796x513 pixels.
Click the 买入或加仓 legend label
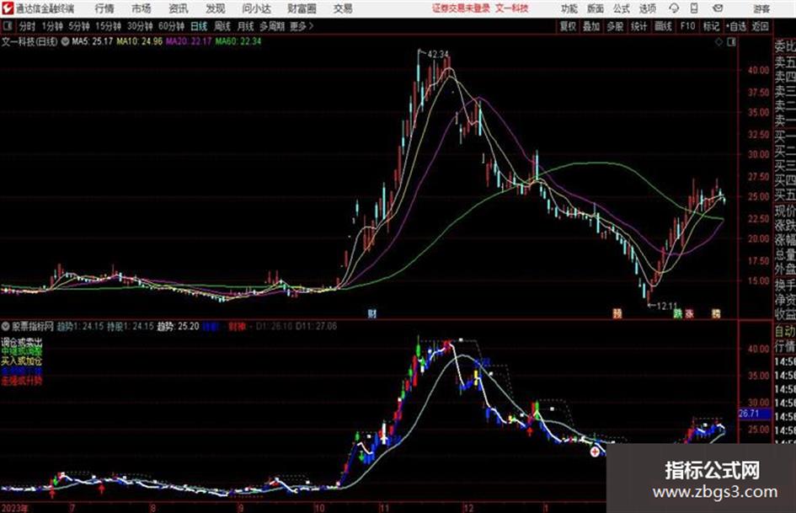click(x=21, y=361)
